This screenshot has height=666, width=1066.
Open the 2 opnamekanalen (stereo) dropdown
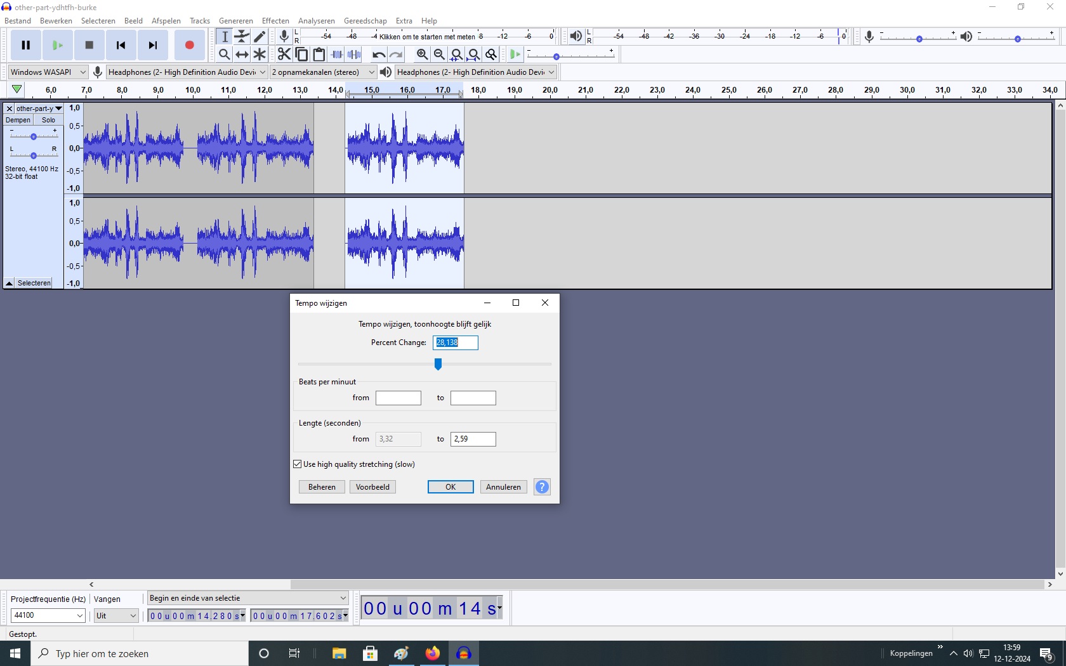(323, 72)
